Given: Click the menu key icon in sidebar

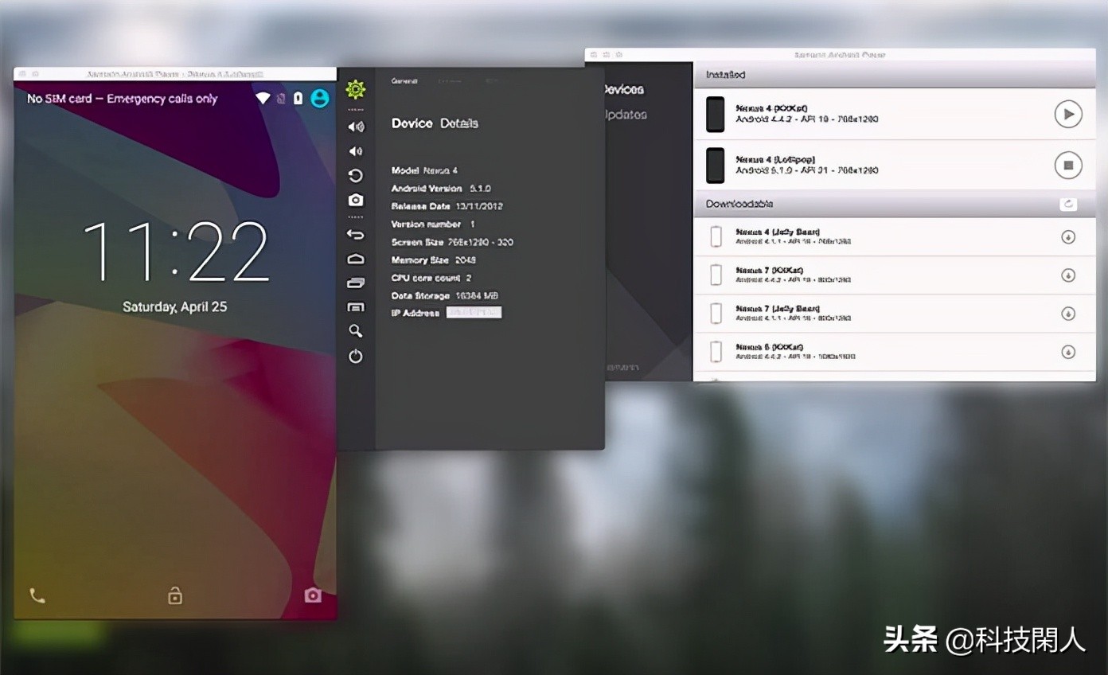Looking at the screenshot, I should click(356, 307).
